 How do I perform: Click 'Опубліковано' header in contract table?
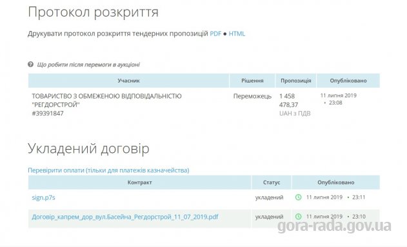coord(335,183)
